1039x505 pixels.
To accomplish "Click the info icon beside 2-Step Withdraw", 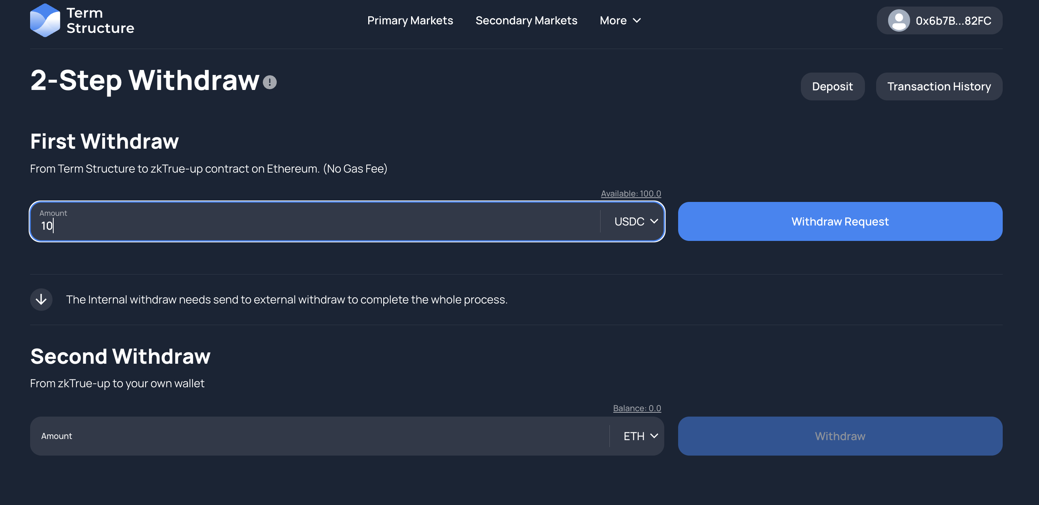I will click(269, 82).
